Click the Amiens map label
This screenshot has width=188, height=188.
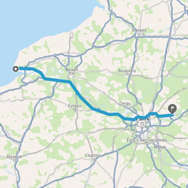139,30
